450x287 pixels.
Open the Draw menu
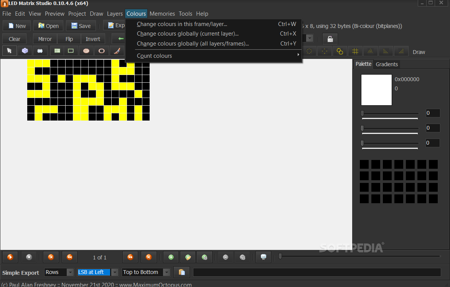(96, 14)
